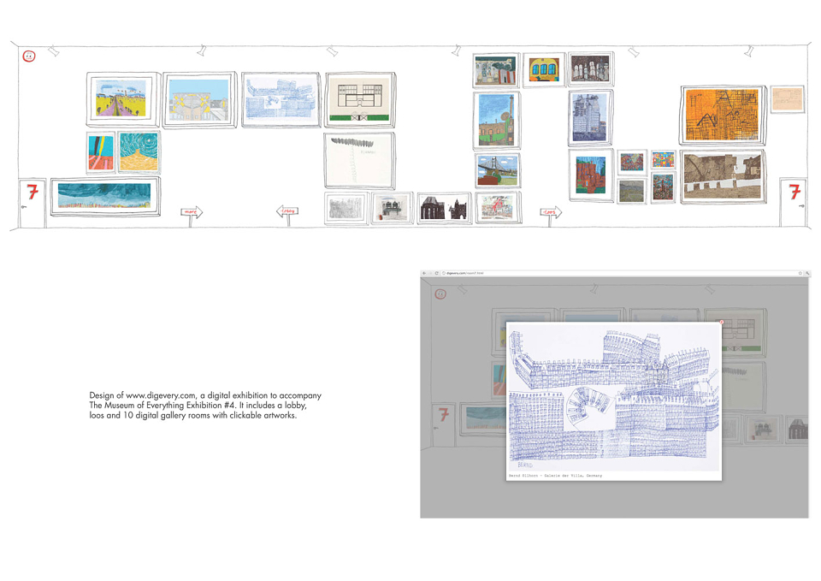821x581 pixels.
Task: Close the enlarged blue drawing popup
Action: click(x=722, y=322)
